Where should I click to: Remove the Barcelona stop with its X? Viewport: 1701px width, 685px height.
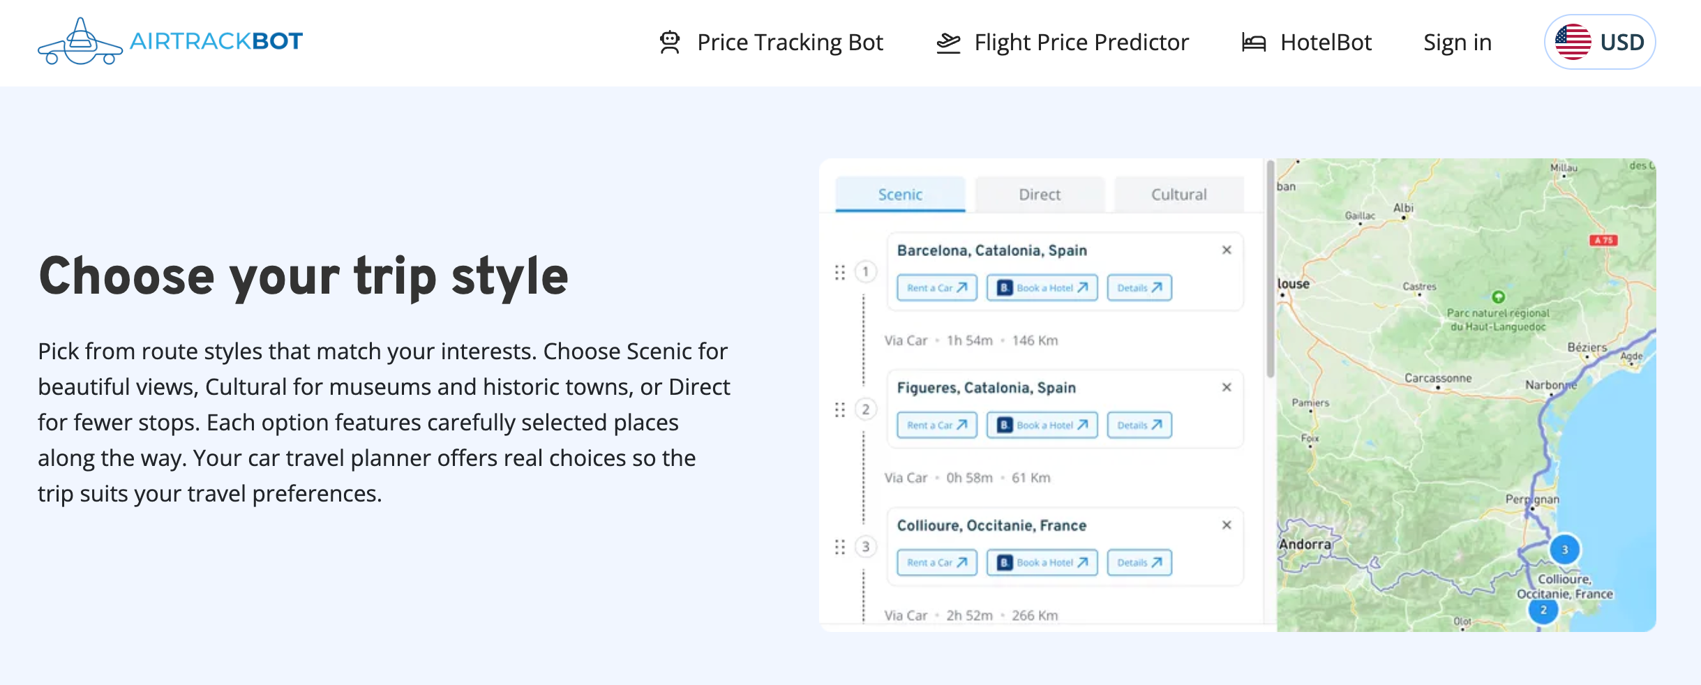pos(1227,250)
